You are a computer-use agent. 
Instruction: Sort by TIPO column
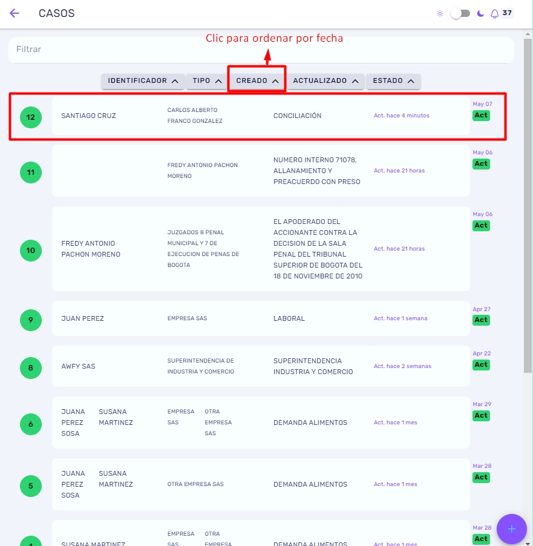pos(207,81)
